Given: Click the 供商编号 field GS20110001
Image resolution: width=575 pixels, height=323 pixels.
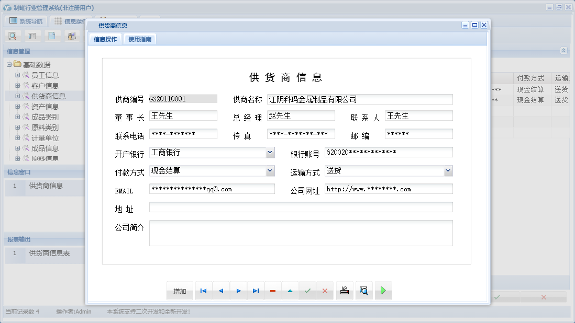Looking at the screenshot, I should [183, 99].
